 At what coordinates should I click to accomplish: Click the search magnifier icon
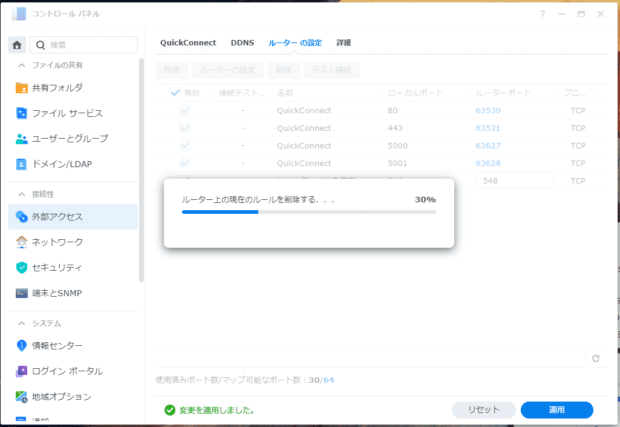[41, 45]
